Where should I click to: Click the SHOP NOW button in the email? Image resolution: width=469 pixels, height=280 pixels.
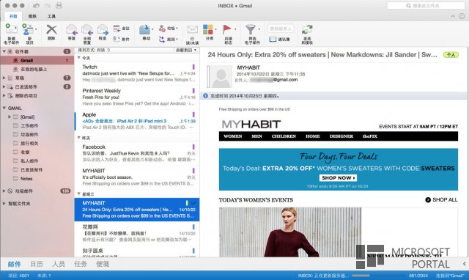pos(338,177)
